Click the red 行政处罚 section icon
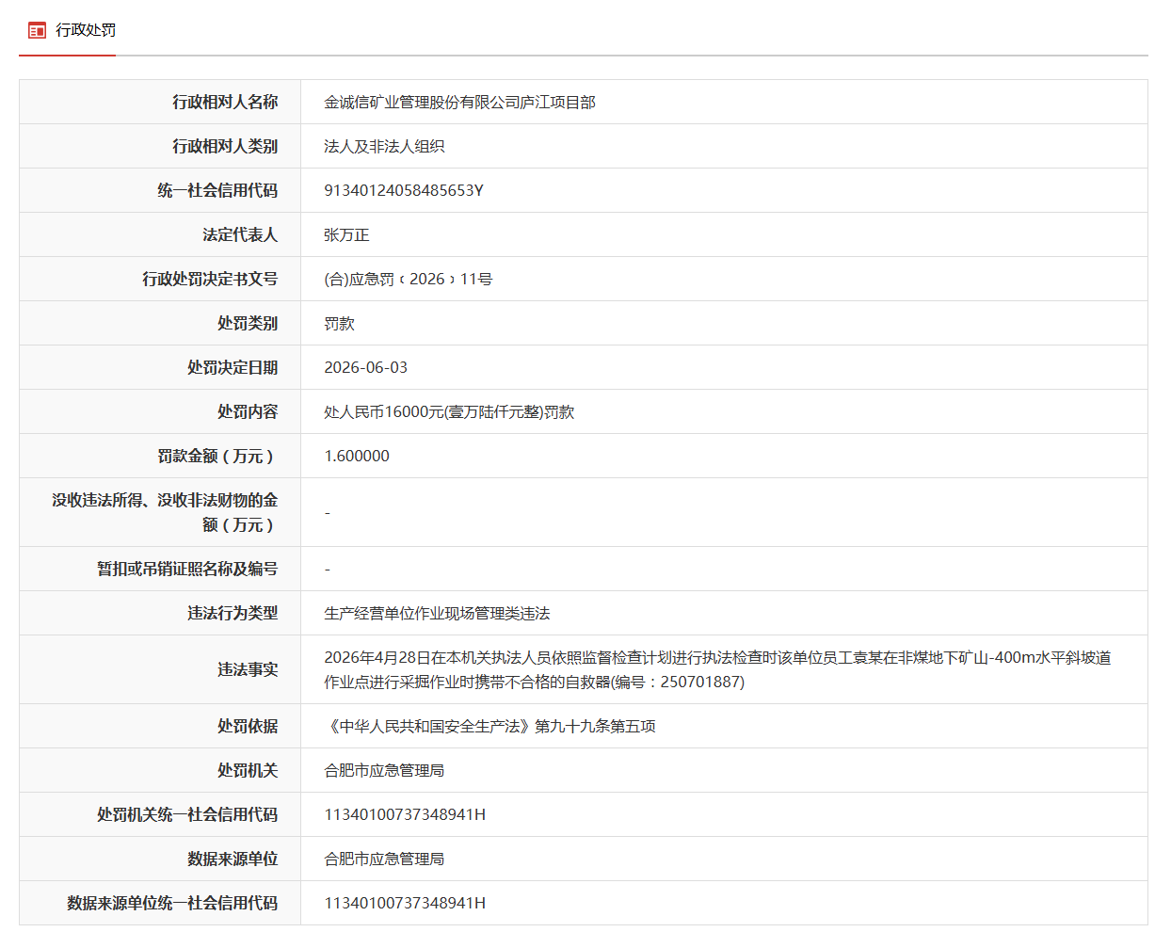The image size is (1155, 948). pos(37,31)
